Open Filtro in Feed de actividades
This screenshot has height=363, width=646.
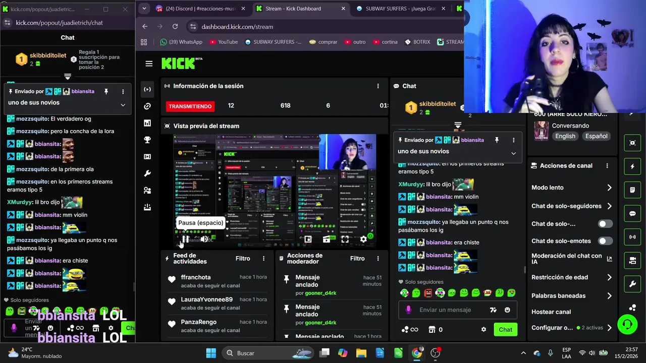pos(243,259)
